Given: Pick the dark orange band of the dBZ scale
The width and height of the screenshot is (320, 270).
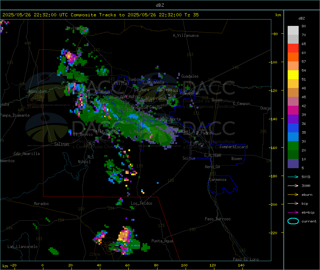Looking at the screenshot, I should click(x=293, y=57).
